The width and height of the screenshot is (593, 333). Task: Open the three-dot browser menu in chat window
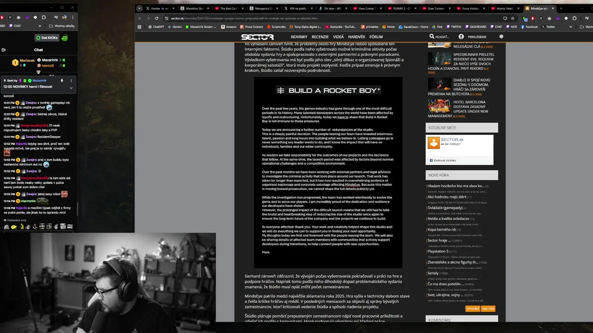tap(72, 18)
